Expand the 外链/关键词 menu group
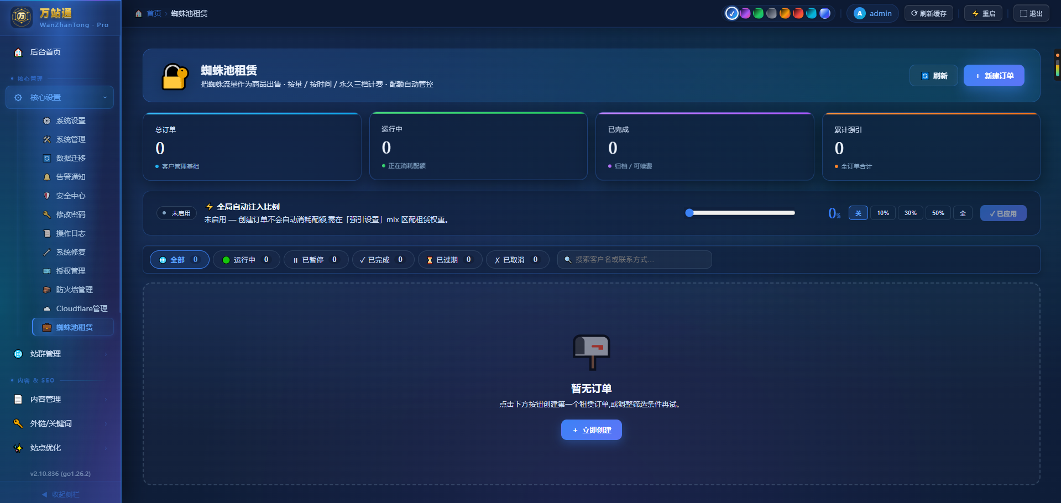Viewport: 1061px width, 503px height. coord(60,423)
